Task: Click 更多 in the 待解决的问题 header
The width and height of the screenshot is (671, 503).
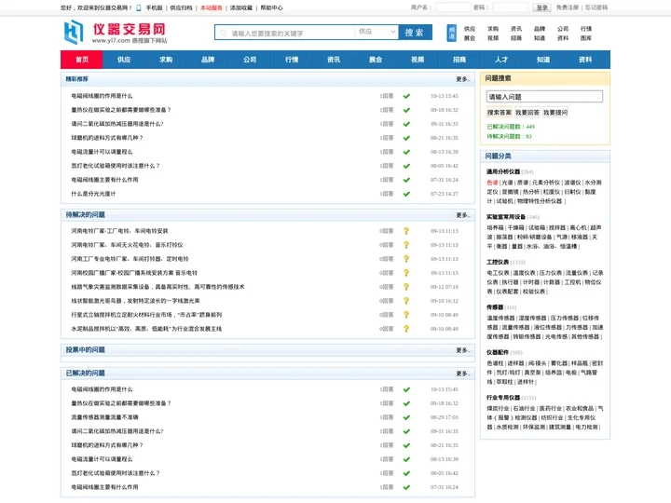Action: [462, 215]
